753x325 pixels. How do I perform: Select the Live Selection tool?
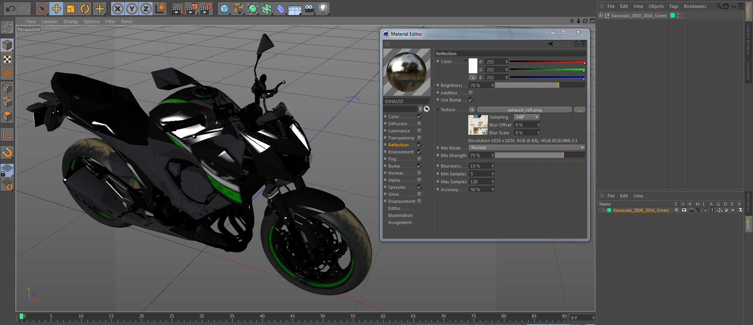tap(42, 8)
